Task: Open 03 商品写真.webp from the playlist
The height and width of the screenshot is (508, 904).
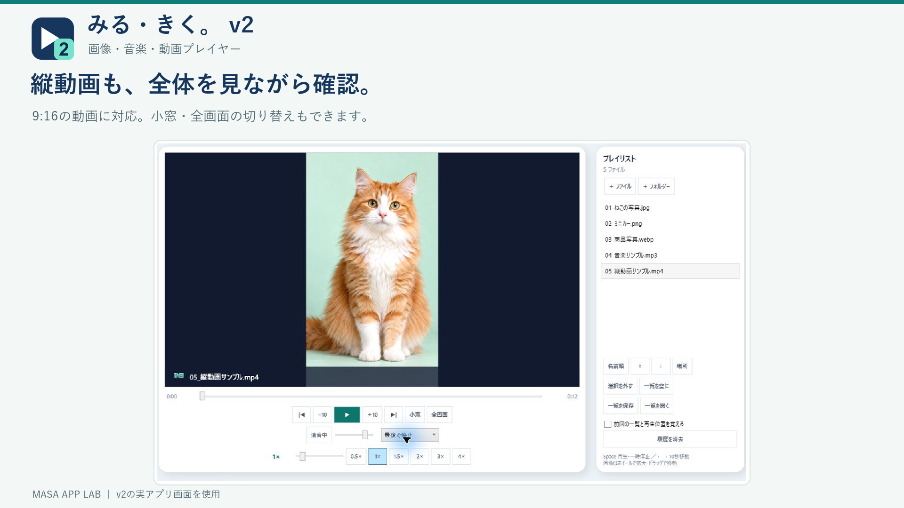Action: 670,239
